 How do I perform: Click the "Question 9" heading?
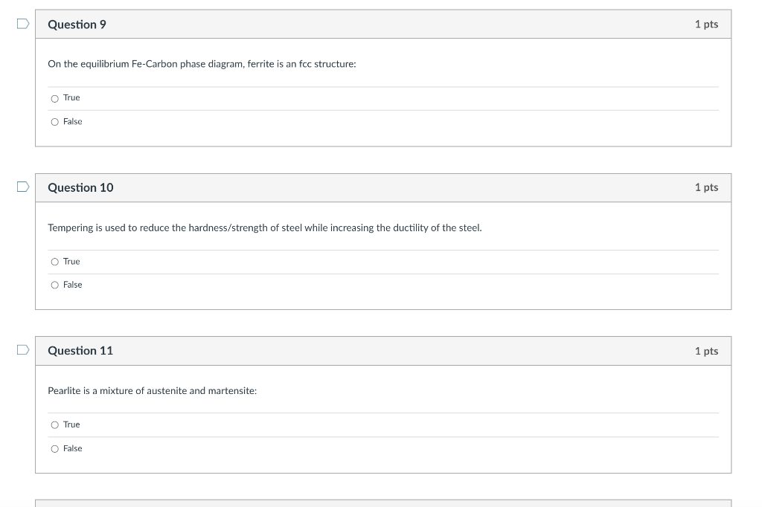point(77,25)
